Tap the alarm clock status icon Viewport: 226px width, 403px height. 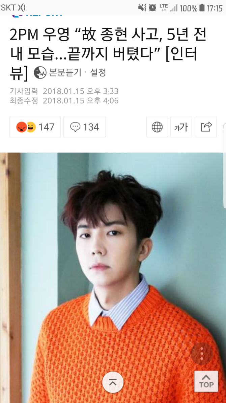152,8
